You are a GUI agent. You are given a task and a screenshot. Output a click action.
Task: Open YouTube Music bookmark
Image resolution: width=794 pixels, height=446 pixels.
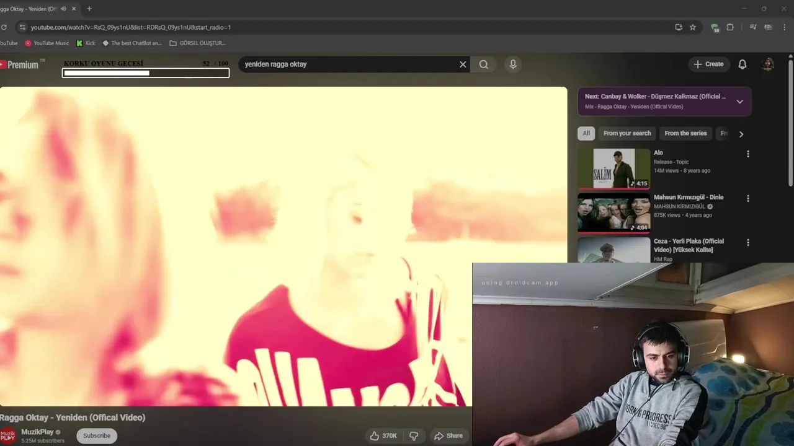47,43
